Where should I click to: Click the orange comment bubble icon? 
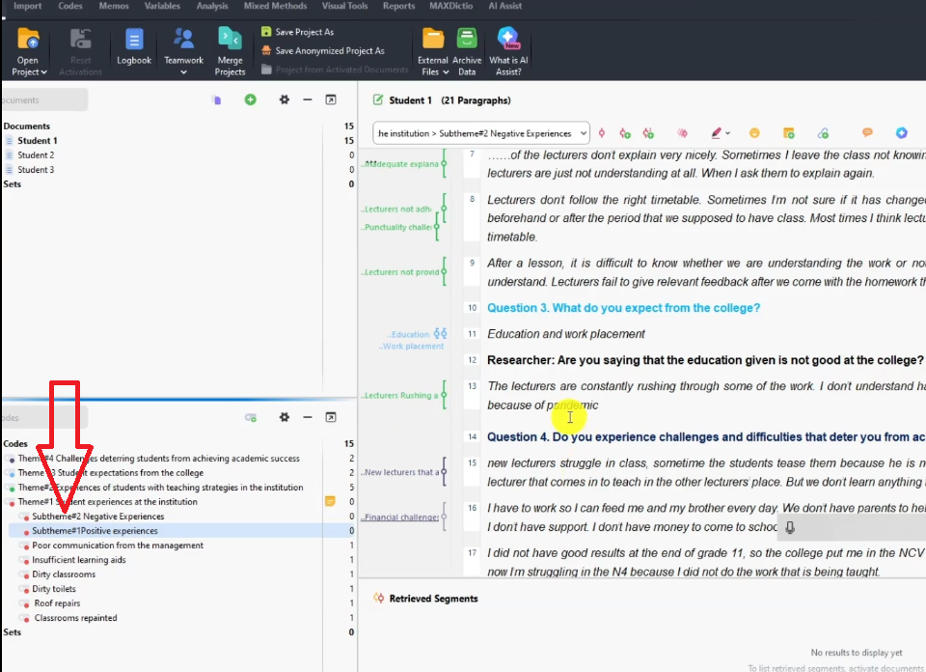click(x=867, y=132)
